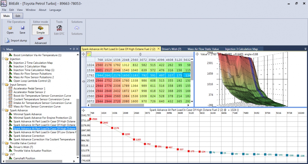Open the Injection 3 Calculation Map tab
Image resolution: width=308 pixels, height=164 pixels.
tap(242, 49)
